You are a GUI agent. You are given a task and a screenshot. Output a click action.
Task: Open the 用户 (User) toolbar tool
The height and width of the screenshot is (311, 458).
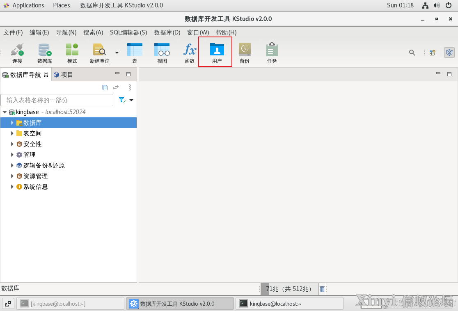(217, 53)
